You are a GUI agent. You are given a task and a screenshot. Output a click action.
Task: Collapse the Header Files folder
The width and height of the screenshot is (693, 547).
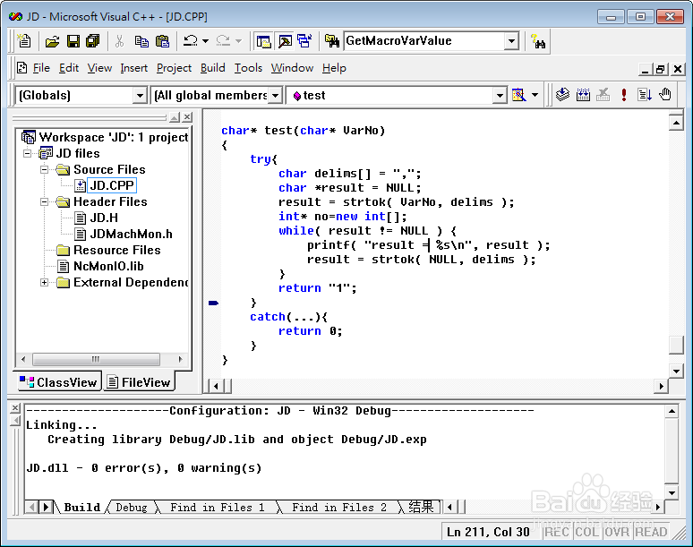44,202
